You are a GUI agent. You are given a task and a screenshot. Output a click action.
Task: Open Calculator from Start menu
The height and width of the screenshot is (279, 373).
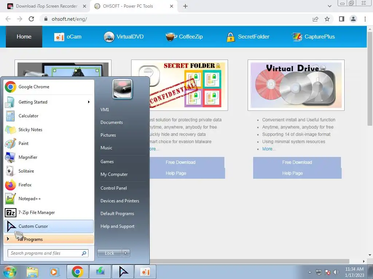(49, 116)
